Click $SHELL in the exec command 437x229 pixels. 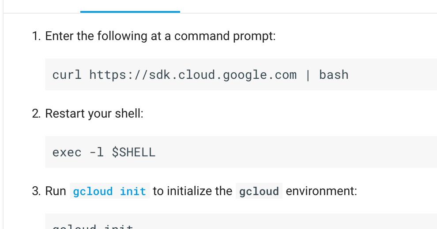(133, 152)
